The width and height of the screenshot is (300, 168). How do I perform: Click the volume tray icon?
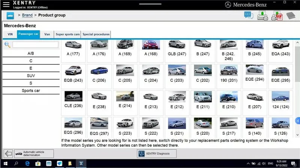click(264, 164)
